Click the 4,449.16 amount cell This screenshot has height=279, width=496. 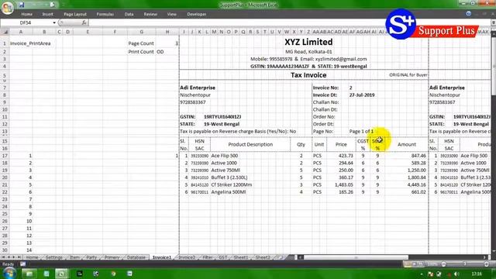[x=417, y=184]
